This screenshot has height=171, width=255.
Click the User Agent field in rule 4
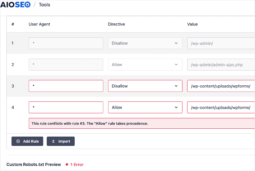[x=66, y=107]
